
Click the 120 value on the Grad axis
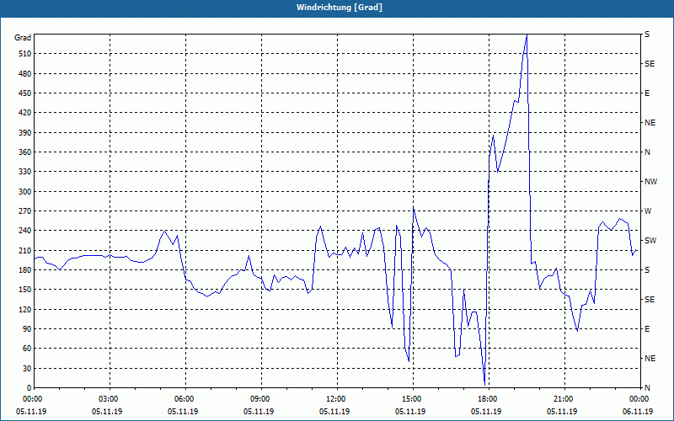pos(25,309)
